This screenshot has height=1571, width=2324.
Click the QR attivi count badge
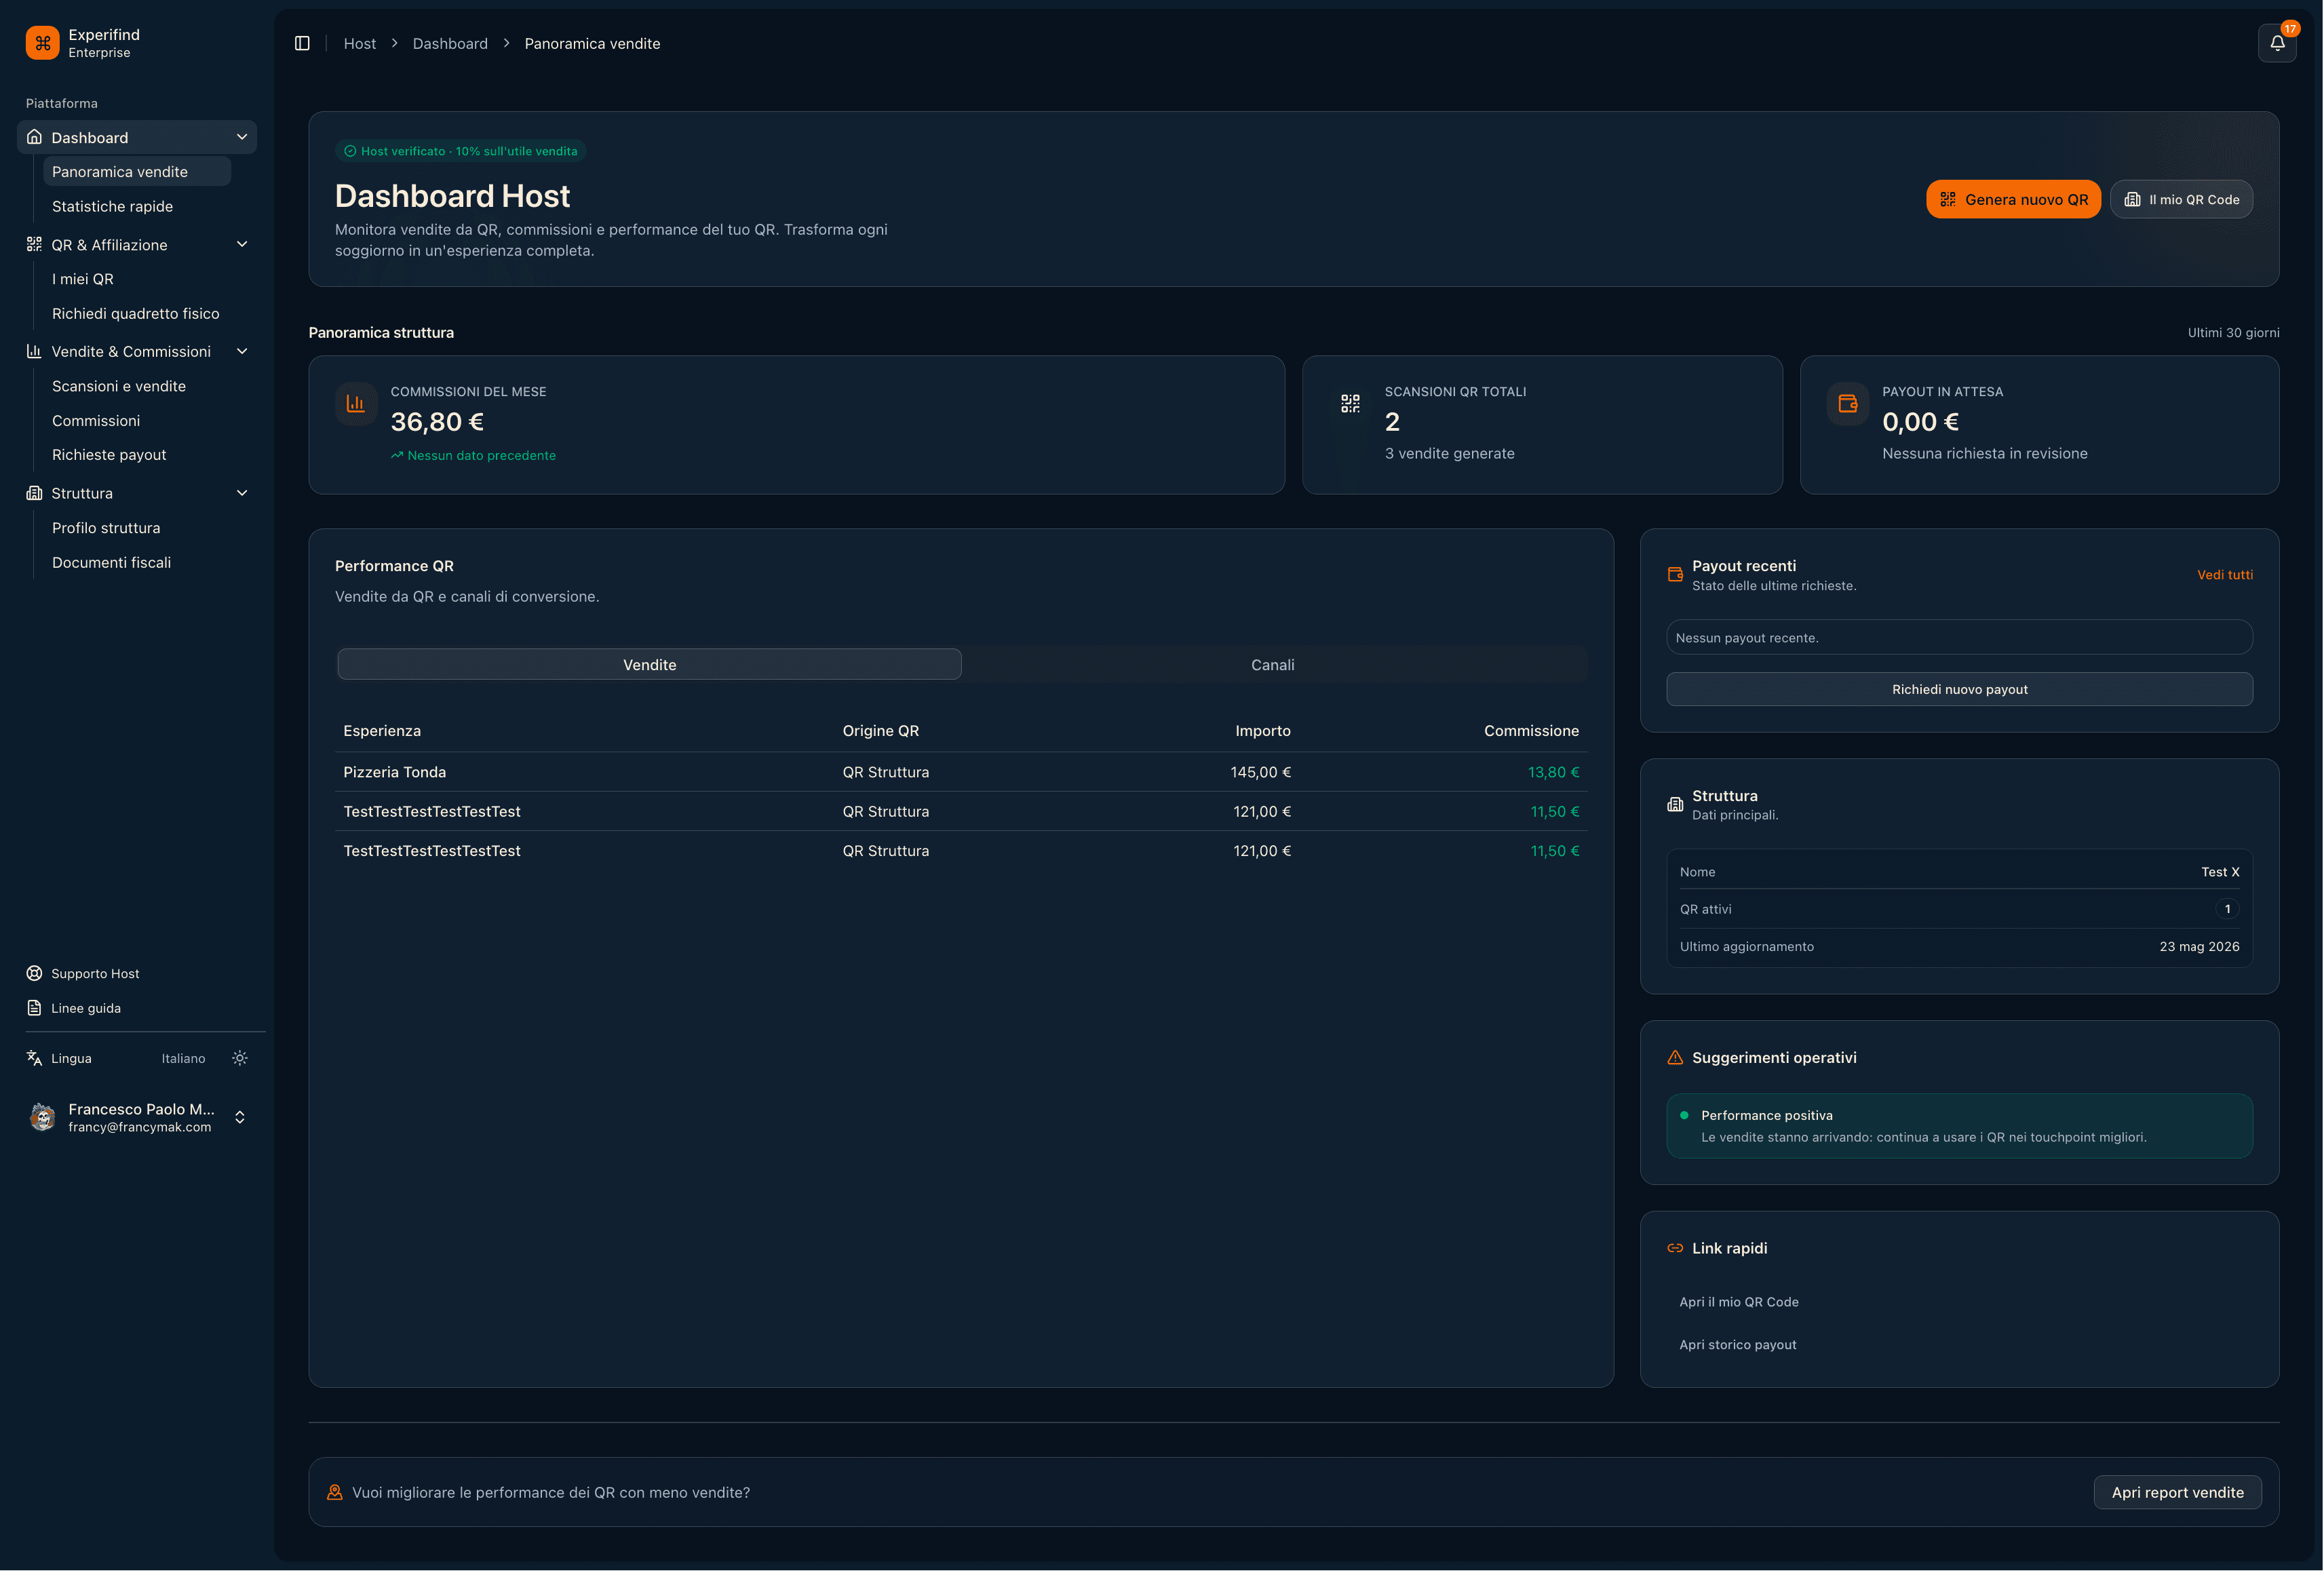2227,909
